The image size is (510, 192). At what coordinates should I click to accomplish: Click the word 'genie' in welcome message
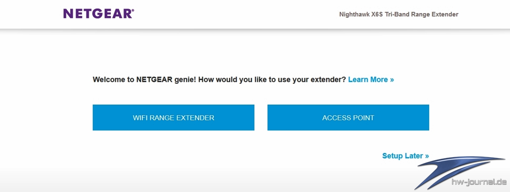pos(184,80)
